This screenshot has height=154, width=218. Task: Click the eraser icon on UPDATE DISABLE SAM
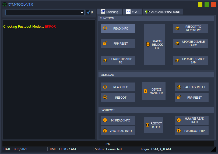click(x=177, y=60)
